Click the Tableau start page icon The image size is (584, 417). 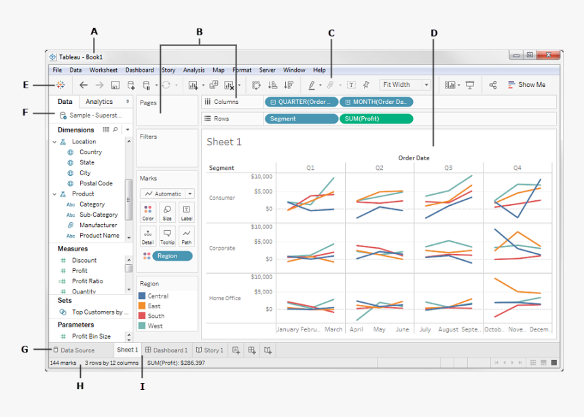pos(60,85)
